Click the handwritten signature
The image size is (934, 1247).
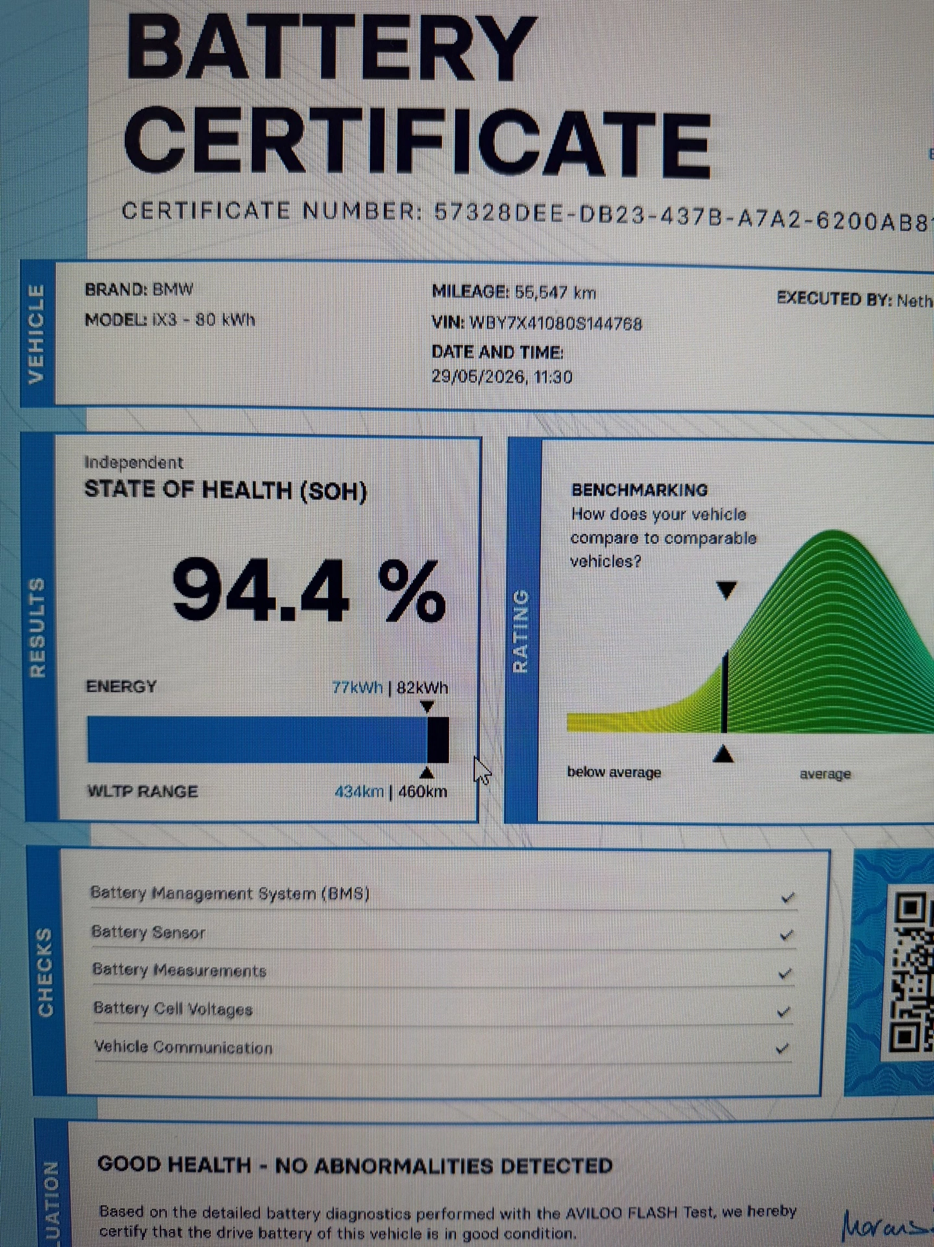887,1224
